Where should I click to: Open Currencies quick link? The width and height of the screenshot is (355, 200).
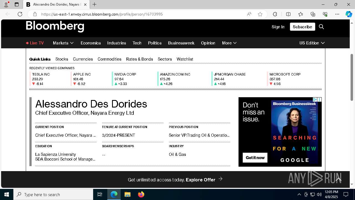tap(83, 59)
